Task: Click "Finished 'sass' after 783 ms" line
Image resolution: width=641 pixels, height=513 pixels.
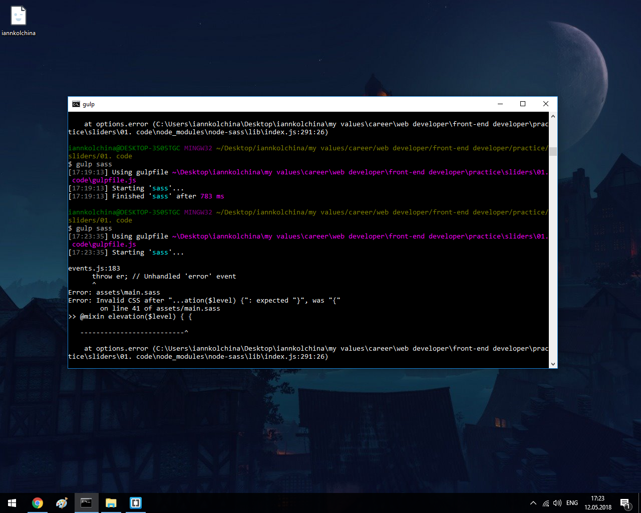Action: (x=146, y=196)
